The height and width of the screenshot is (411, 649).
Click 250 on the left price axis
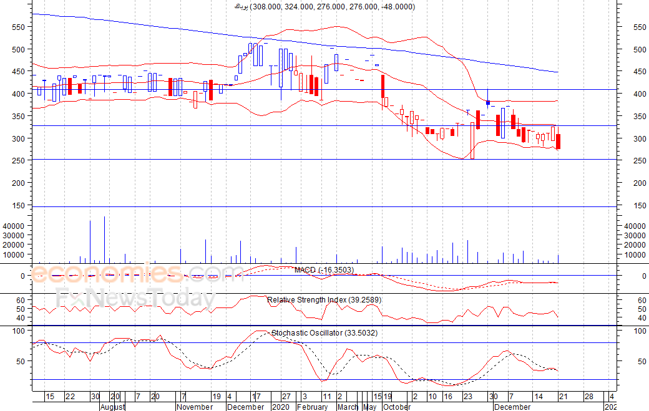19,161
